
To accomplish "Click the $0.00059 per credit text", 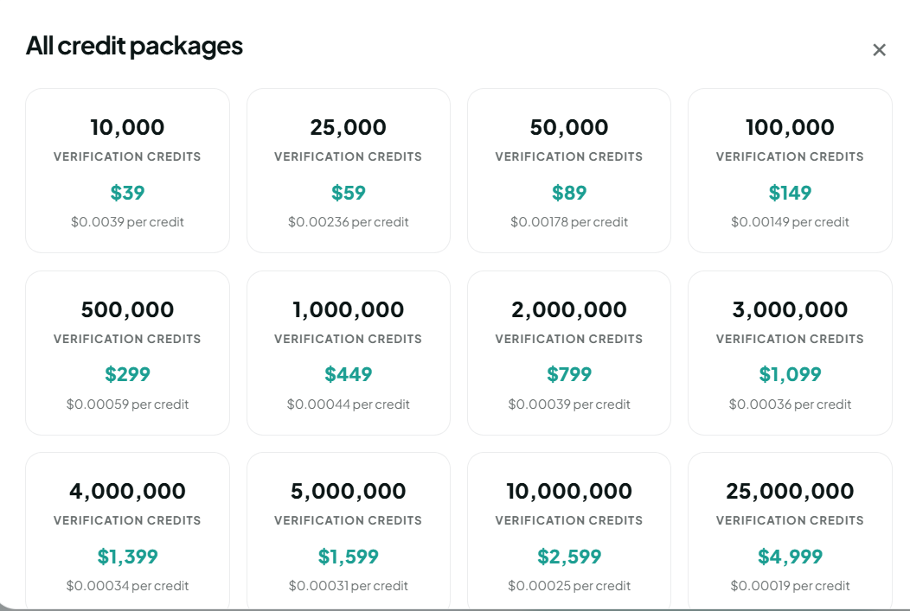I will [128, 404].
